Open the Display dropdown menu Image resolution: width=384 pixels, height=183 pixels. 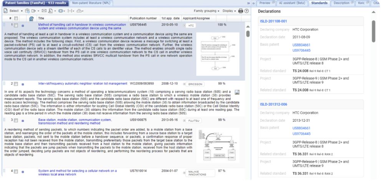[230, 11]
